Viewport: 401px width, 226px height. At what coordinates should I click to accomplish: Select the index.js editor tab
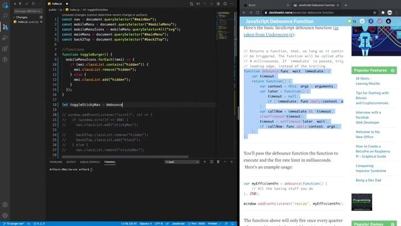[x=58, y=4]
